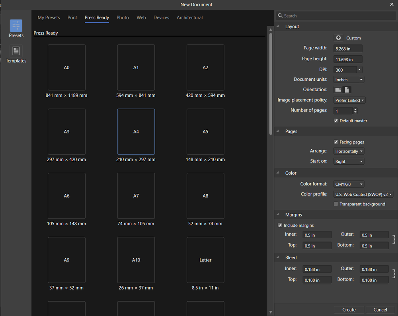Image resolution: width=398 pixels, height=316 pixels.
Task: Click the Cancel button
Action: click(380, 310)
